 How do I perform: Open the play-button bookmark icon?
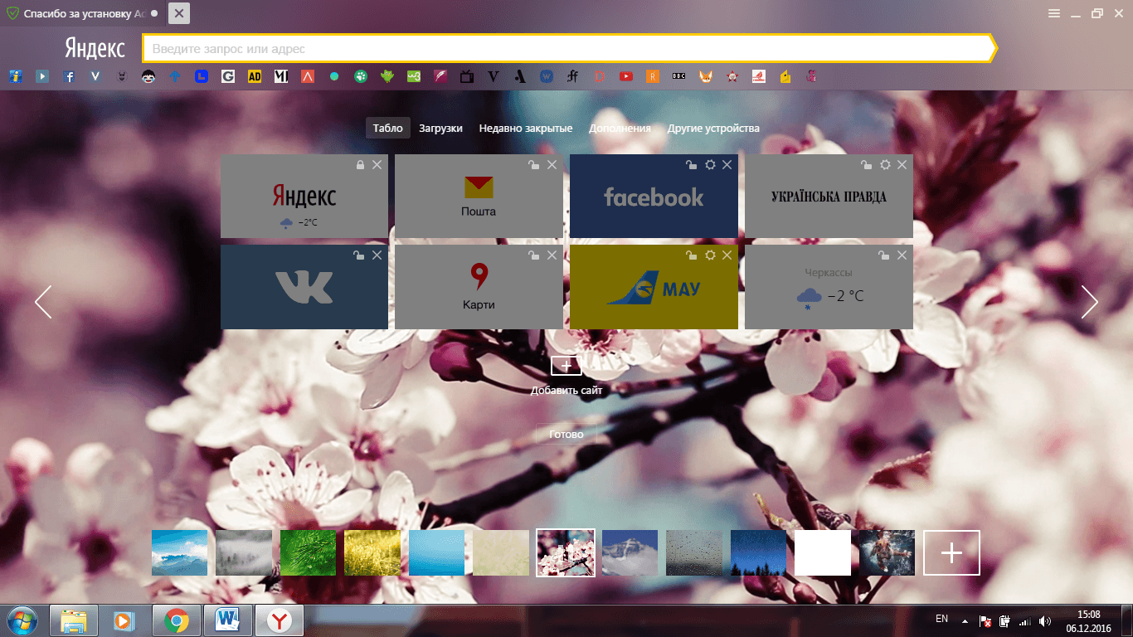(42, 76)
